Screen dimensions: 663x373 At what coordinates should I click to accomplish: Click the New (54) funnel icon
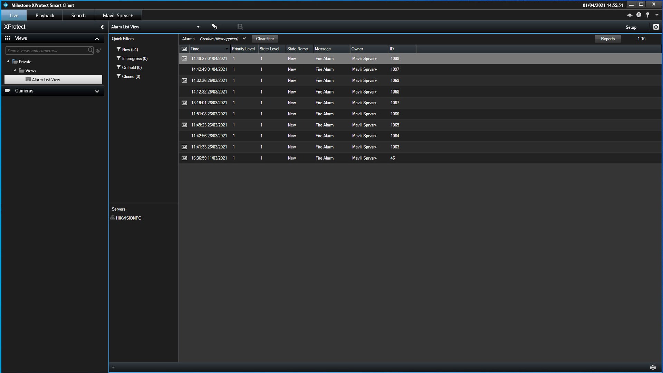118,49
